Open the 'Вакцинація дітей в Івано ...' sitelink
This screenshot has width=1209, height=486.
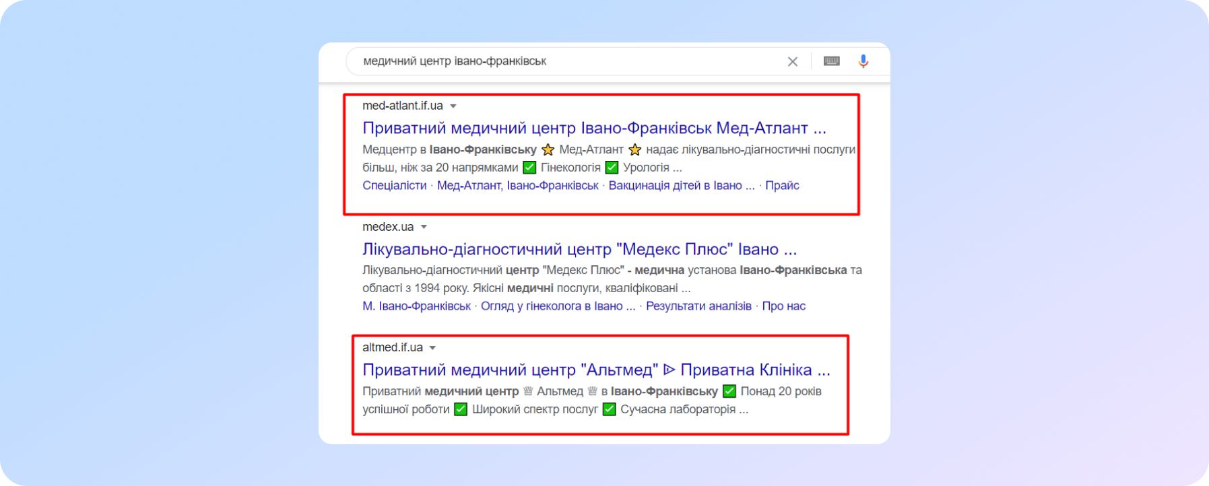pyautogui.click(x=682, y=186)
